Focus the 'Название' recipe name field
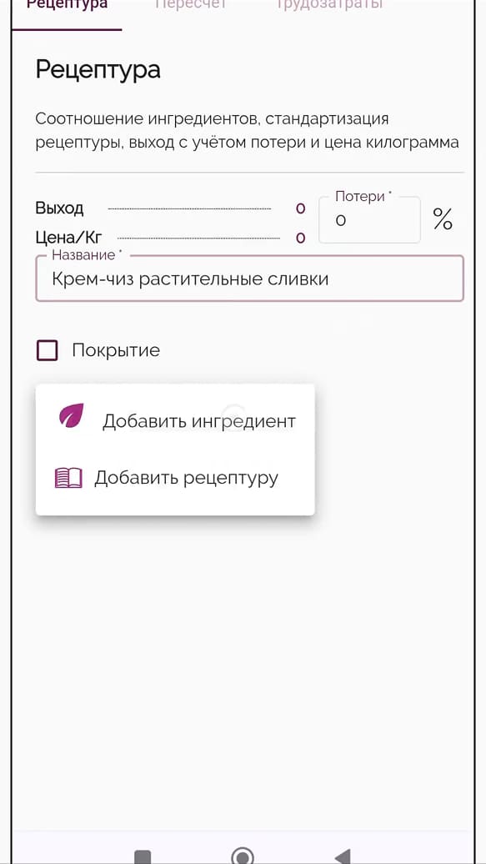The height and width of the screenshot is (864, 486). pyautogui.click(x=249, y=279)
